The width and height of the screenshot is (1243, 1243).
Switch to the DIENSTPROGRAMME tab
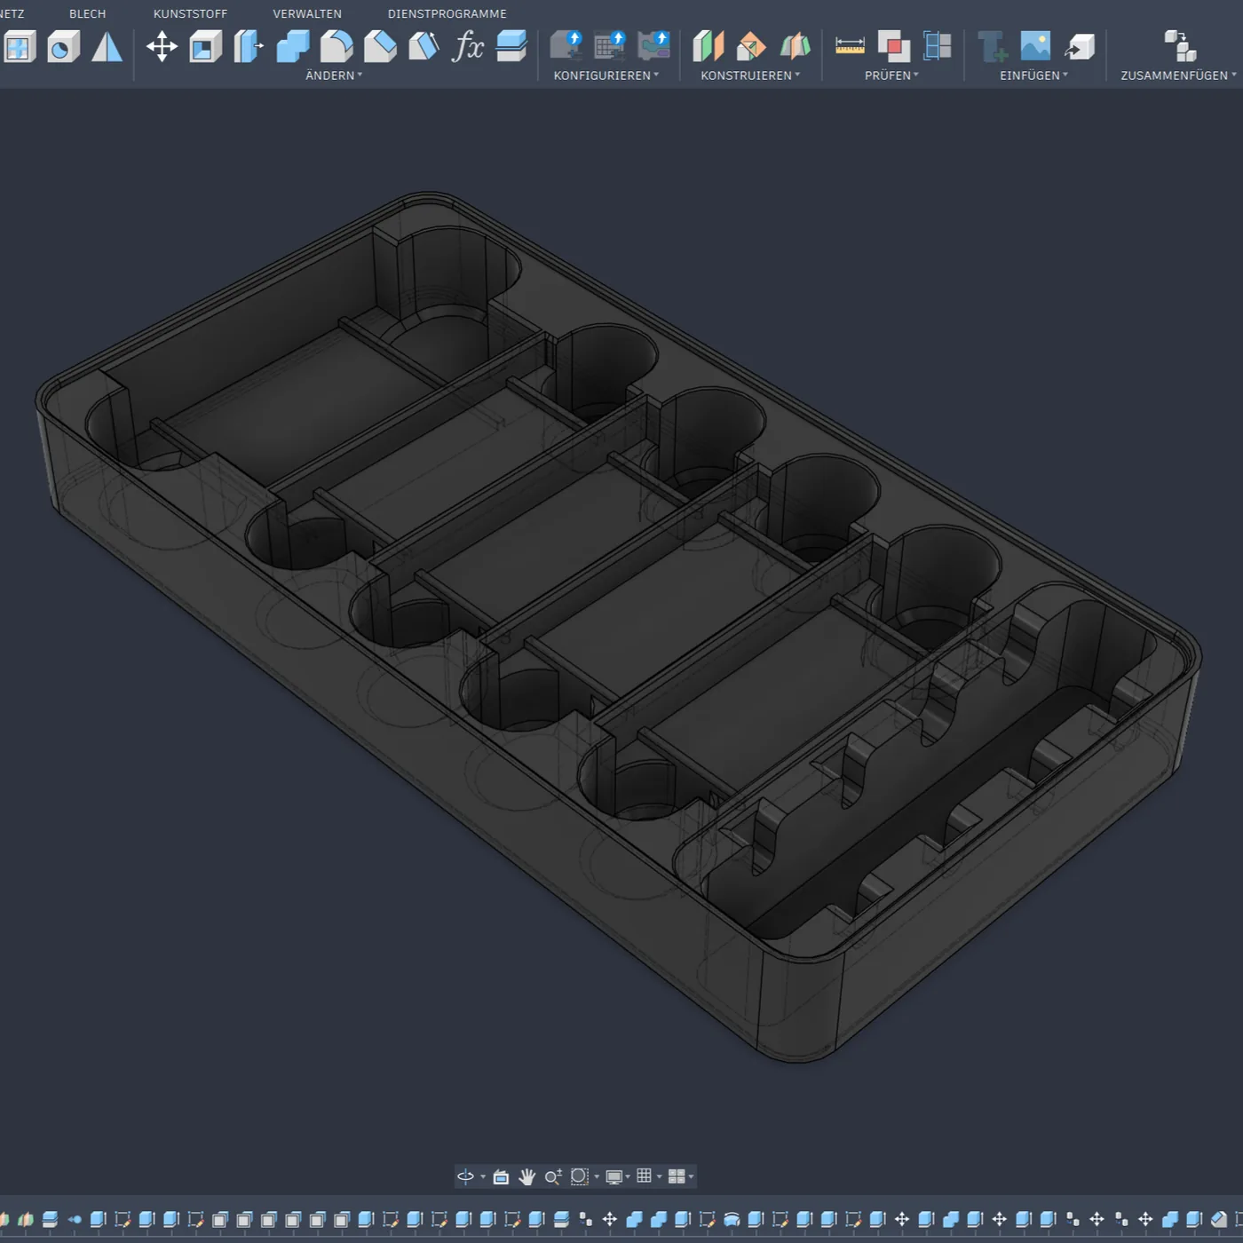click(x=447, y=13)
